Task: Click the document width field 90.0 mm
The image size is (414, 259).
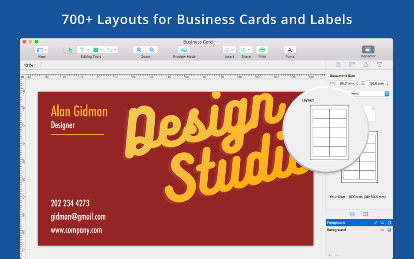Action: (x=345, y=83)
